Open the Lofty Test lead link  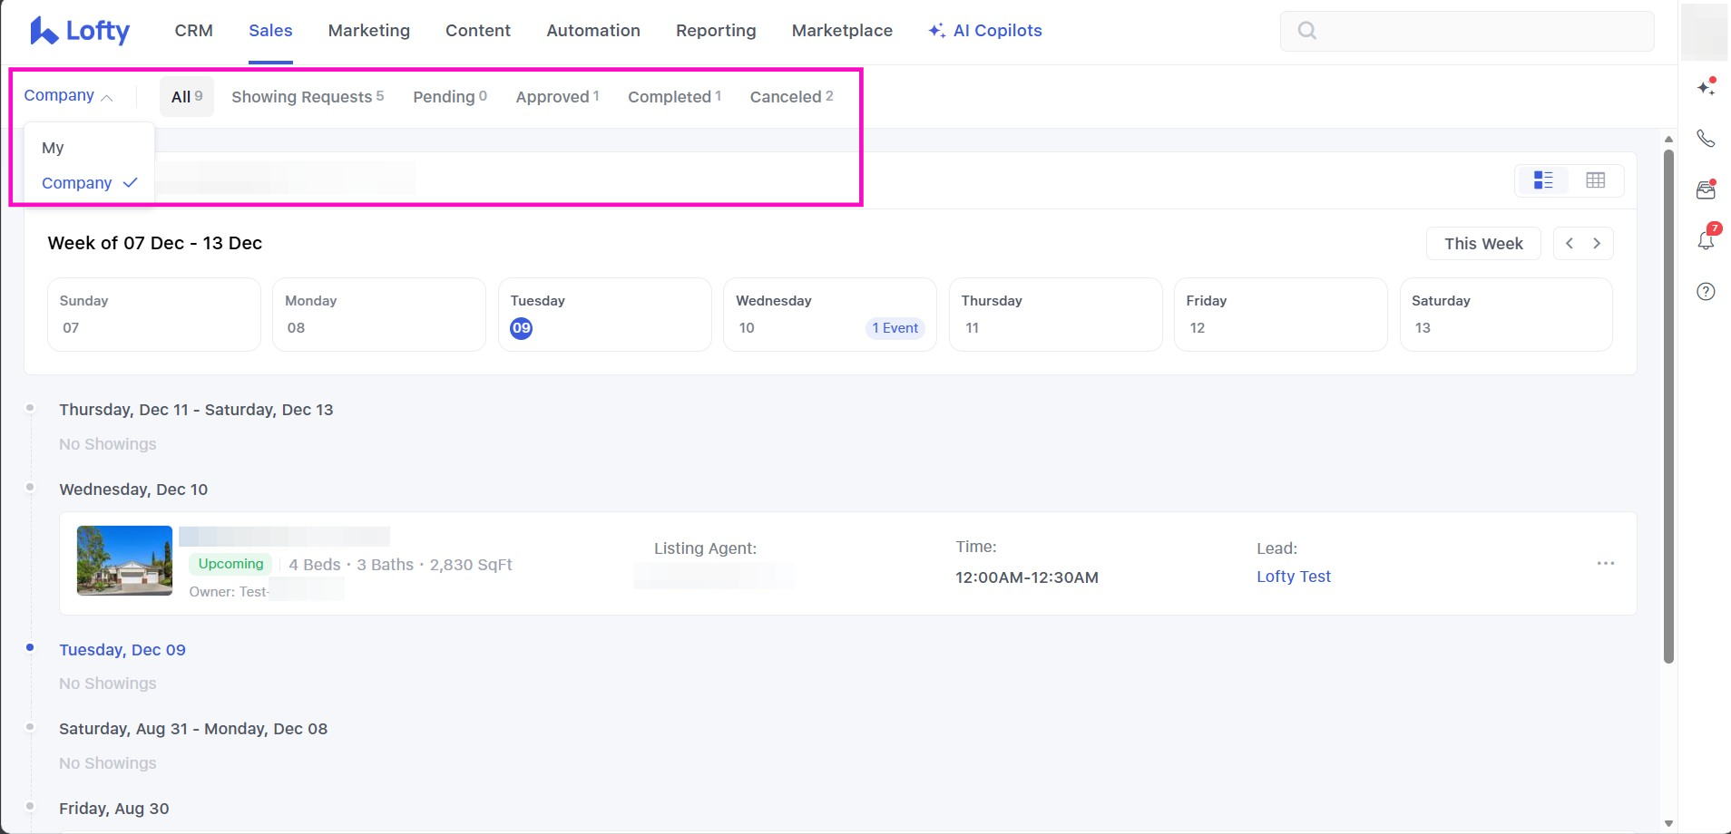(x=1293, y=577)
